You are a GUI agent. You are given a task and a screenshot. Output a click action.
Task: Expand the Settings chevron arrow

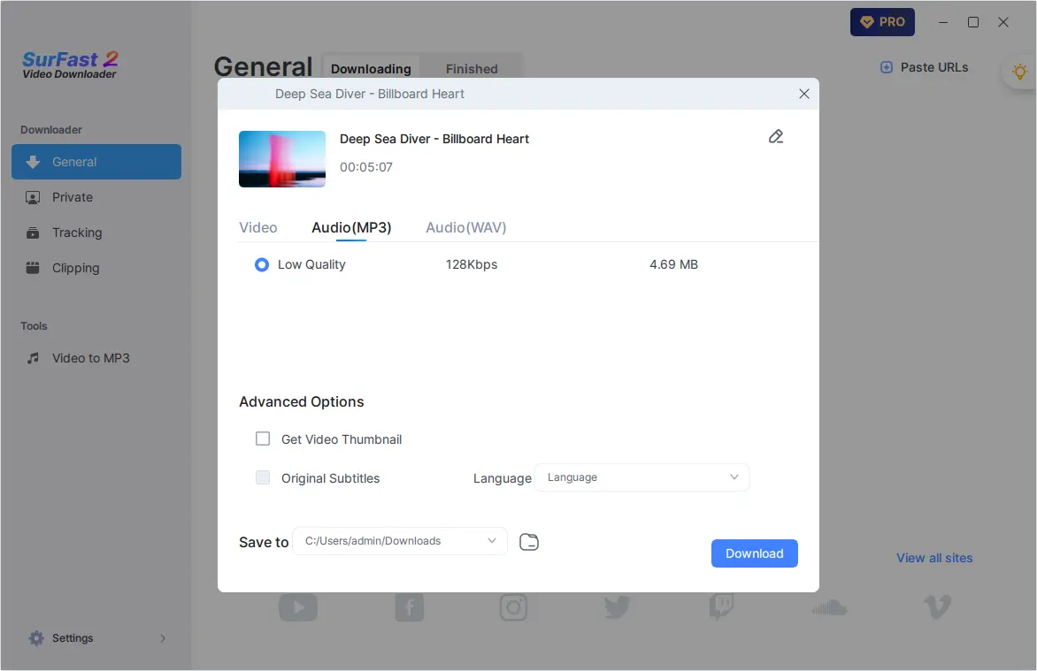[x=163, y=638]
